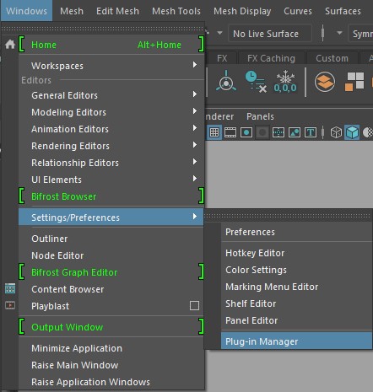Open the Mesh menu

[x=72, y=11]
